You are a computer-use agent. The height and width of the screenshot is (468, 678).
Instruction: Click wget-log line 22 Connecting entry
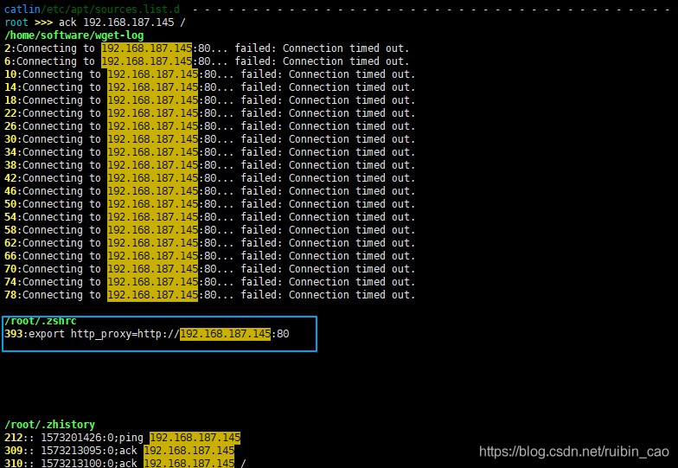pos(209,112)
